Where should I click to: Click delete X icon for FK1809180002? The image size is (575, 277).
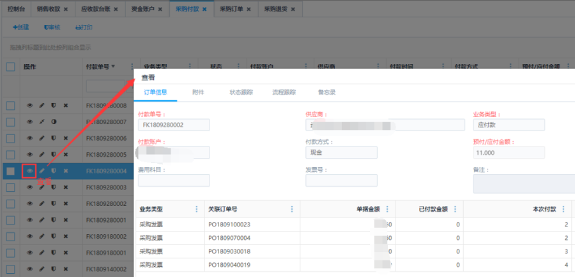(65, 237)
